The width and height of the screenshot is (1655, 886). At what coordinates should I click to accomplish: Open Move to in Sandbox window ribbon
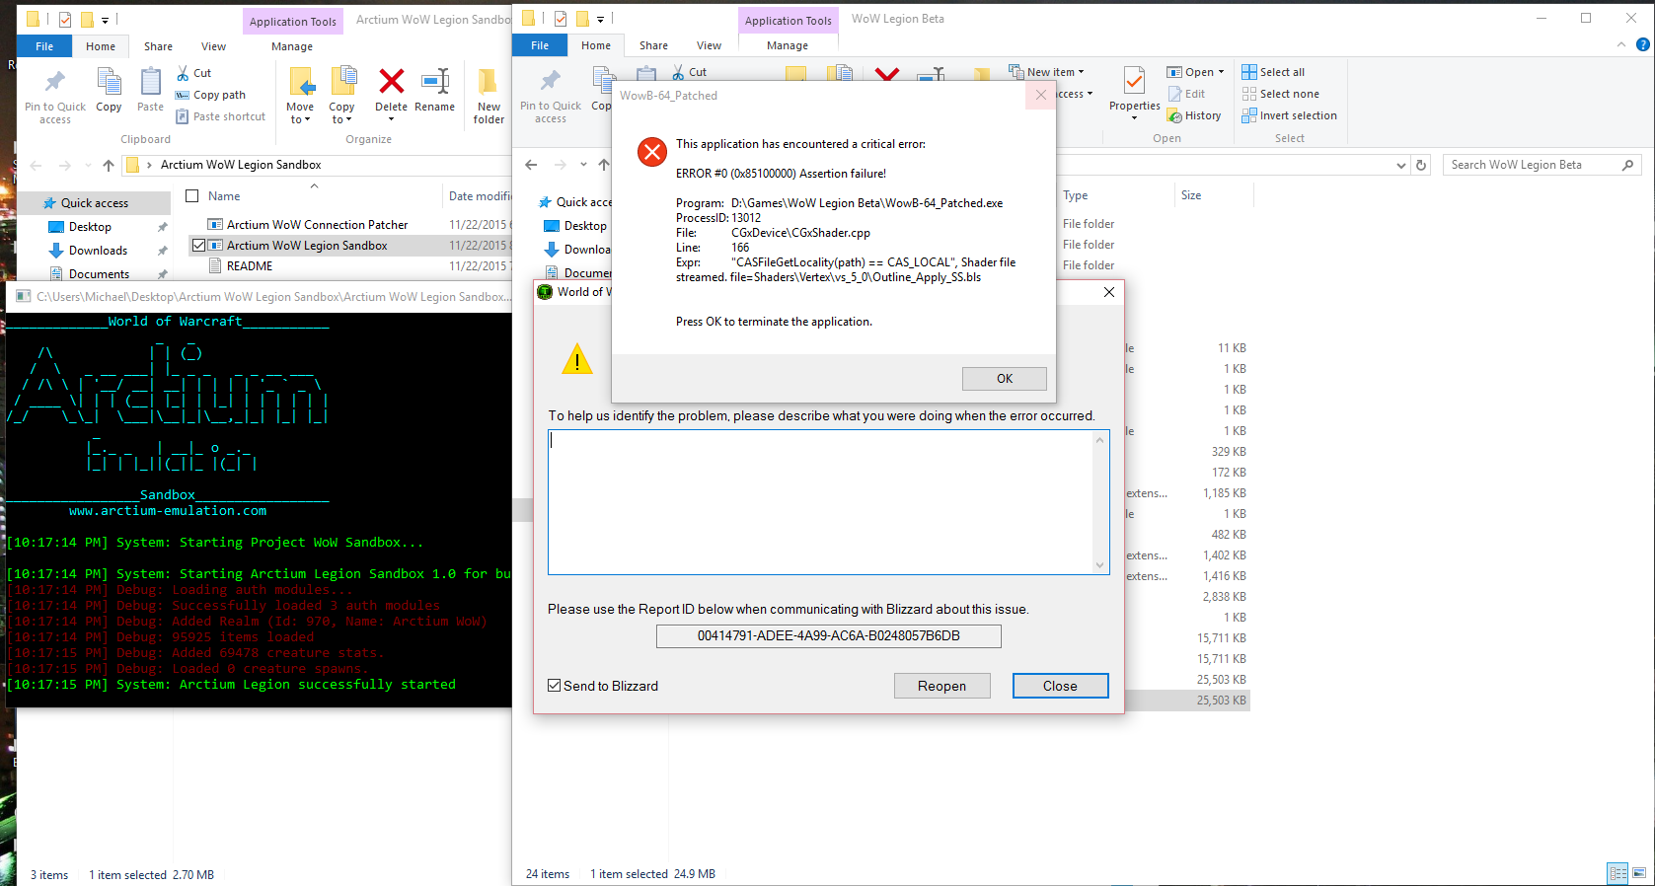pos(300,96)
